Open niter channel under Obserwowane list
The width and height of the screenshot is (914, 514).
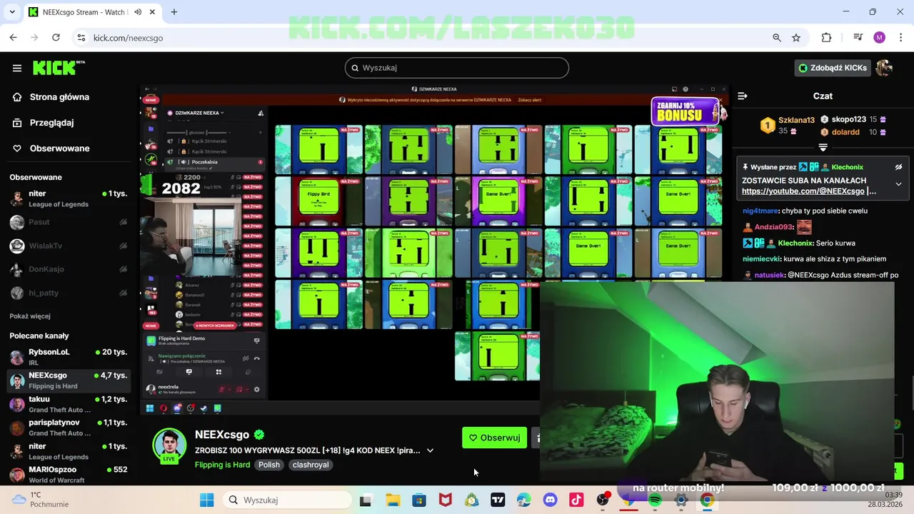69,198
